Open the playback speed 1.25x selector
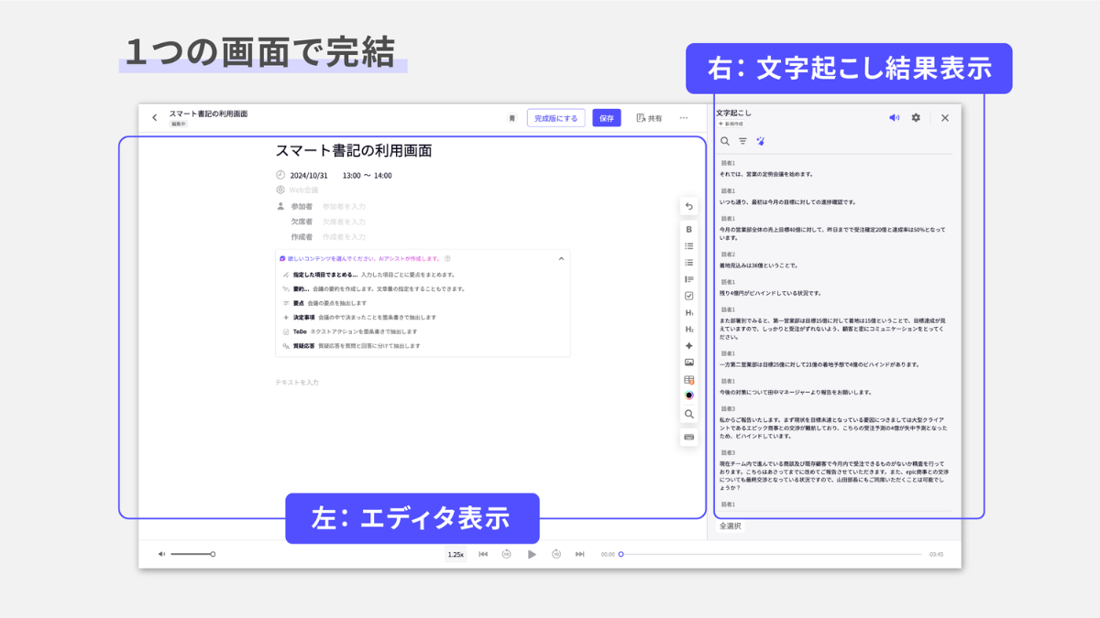Viewport: 1100px width, 618px height. point(456,555)
